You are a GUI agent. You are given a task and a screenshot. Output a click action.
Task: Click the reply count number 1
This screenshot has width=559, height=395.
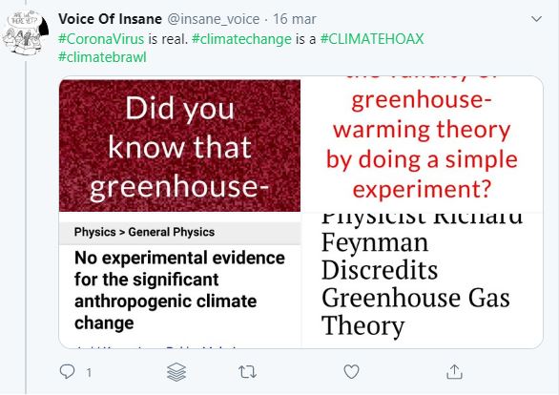point(89,373)
